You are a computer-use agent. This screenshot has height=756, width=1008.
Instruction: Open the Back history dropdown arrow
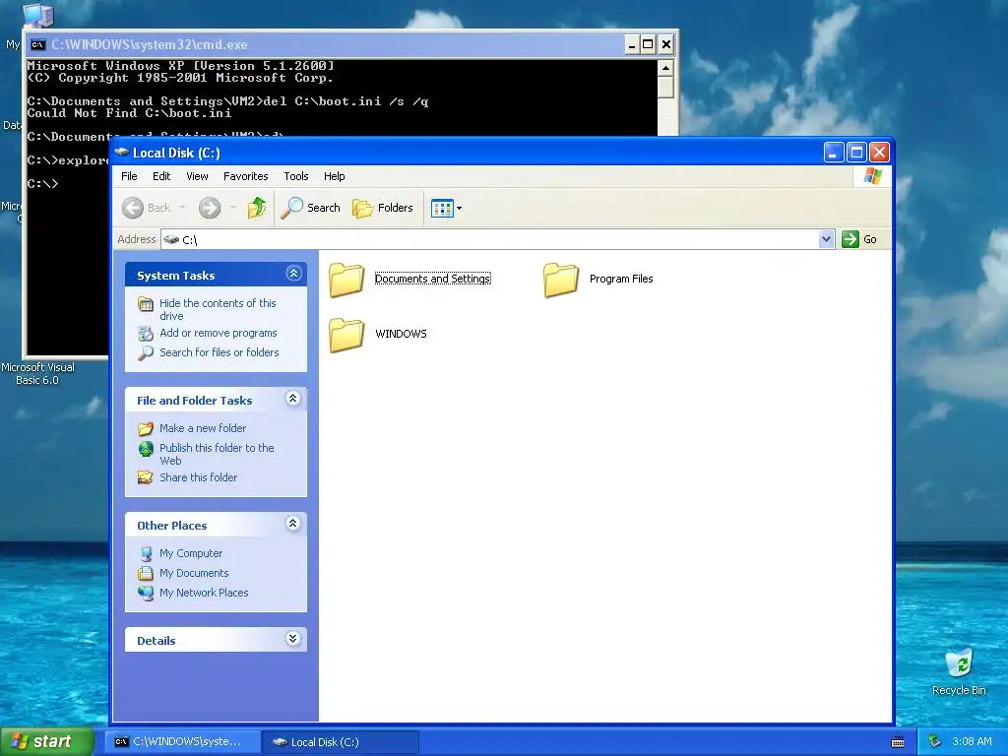(x=182, y=208)
